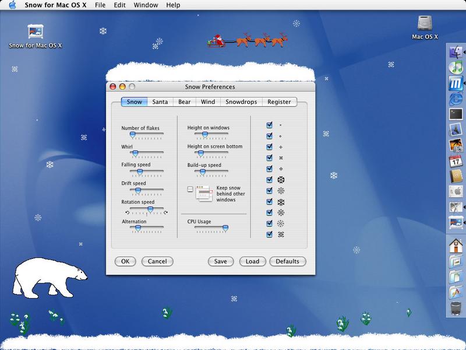Open System Preferences from the Dock

pos(456,191)
